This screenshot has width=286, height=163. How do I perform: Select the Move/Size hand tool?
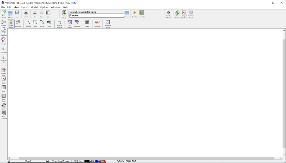(x=18, y=24)
